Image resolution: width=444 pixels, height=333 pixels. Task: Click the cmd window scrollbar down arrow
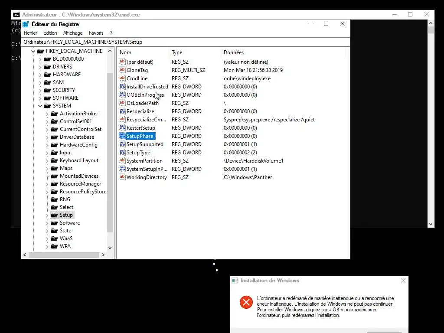tap(431, 224)
